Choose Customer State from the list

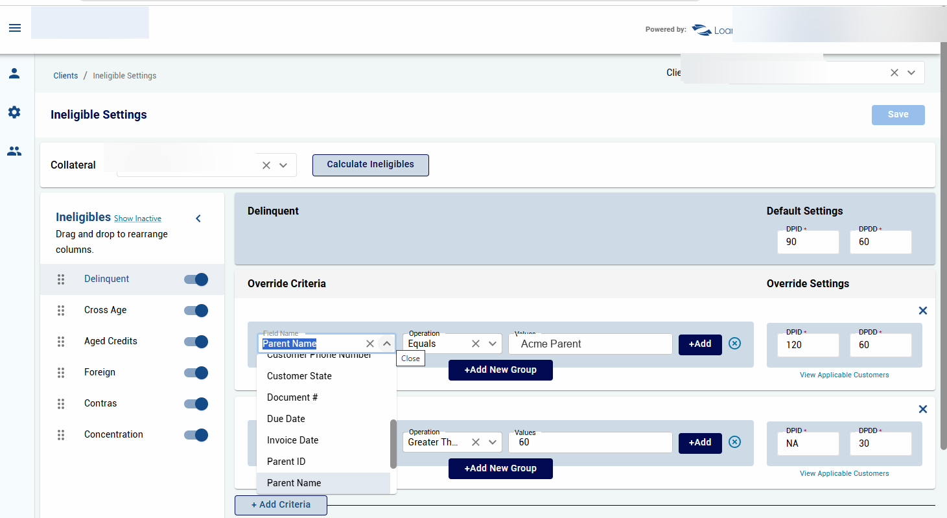323,376
